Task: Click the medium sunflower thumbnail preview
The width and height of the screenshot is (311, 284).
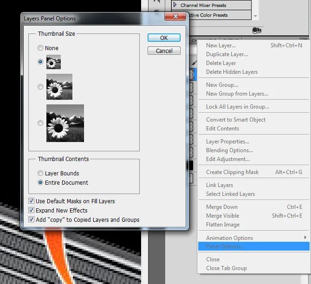Action: pyautogui.click(x=59, y=87)
